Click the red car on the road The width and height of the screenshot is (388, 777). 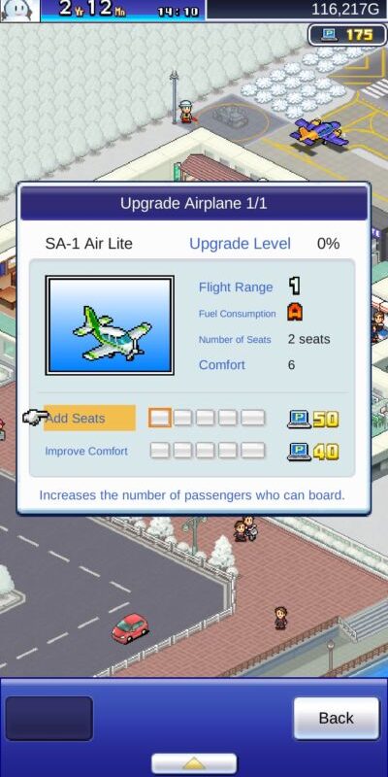pyautogui.click(x=130, y=627)
